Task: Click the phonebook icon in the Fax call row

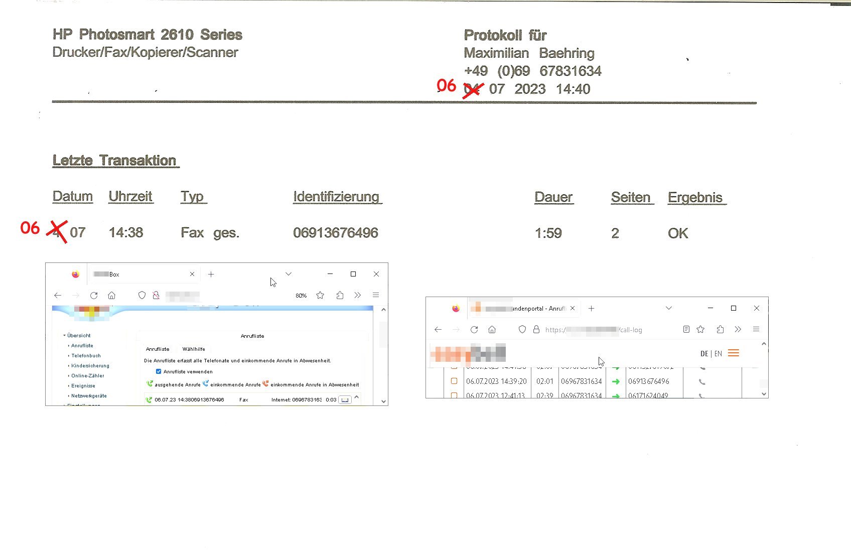Action: pos(345,400)
